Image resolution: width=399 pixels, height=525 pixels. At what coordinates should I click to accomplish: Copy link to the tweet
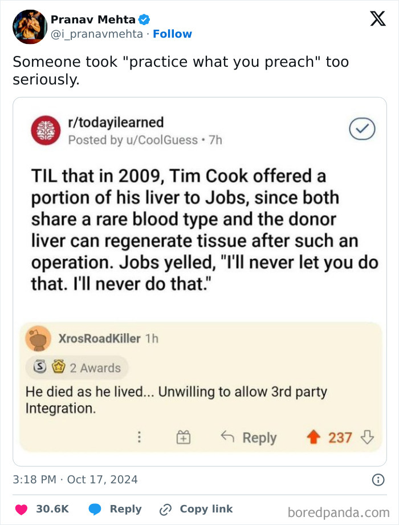196,510
